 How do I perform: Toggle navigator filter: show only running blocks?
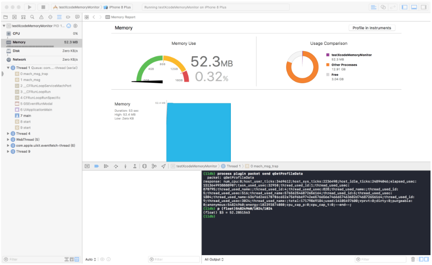pyautogui.click(x=72, y=259)
